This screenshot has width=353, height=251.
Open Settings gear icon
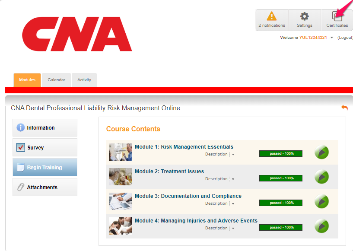tap(304, 16)
